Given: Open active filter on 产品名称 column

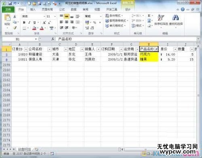Looking at the screenshot, I should pyautogui.click(x=156, y=49).
